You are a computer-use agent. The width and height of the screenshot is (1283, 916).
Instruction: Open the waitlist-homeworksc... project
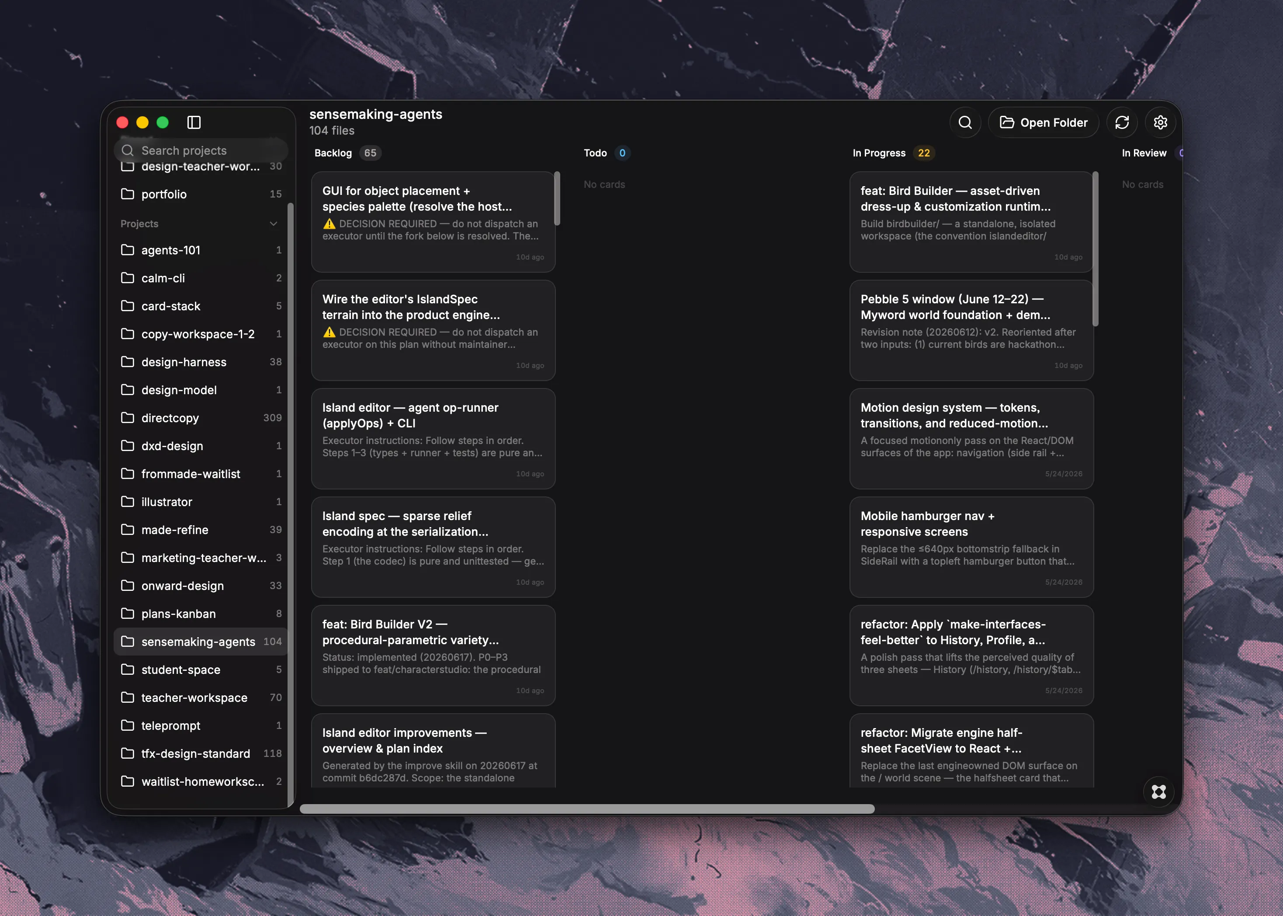(x=201, y=781)
